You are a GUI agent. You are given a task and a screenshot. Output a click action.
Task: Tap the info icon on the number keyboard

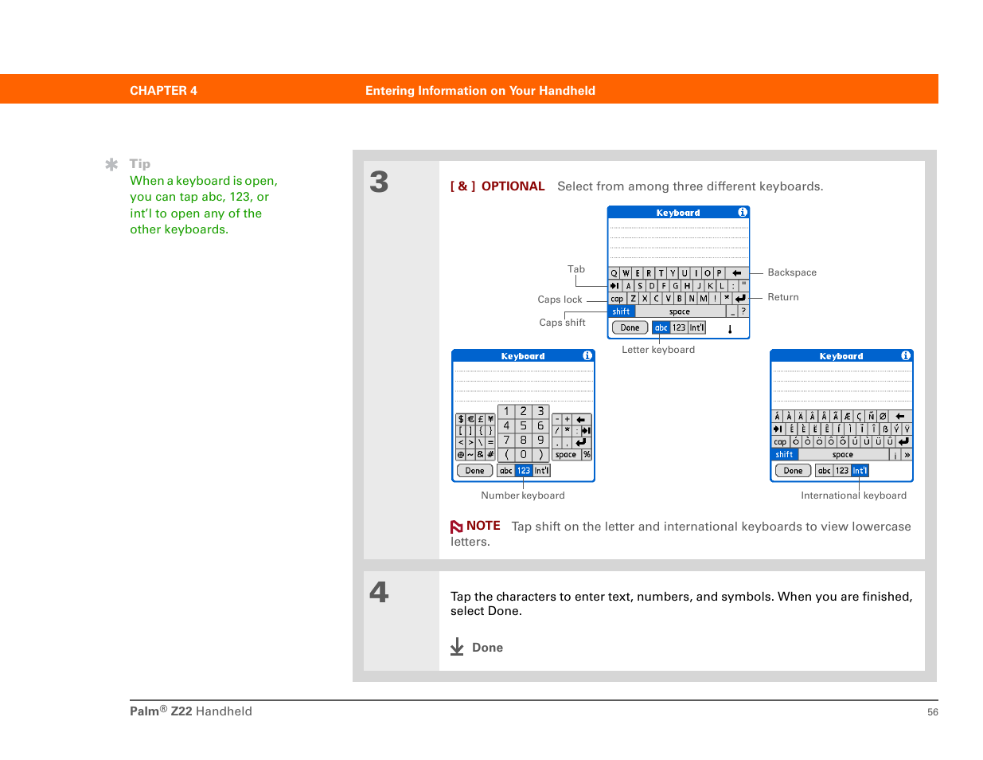(587, 356)
